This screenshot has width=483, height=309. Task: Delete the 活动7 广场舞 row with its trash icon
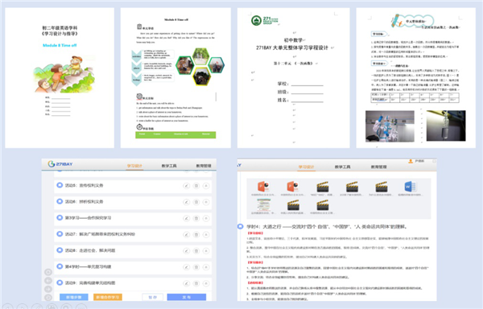click(196, 235)
